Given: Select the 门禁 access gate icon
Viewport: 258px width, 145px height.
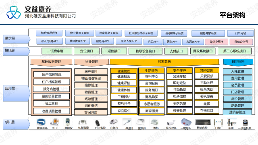Looking at the screenshot, I should [x=218, y=122].
